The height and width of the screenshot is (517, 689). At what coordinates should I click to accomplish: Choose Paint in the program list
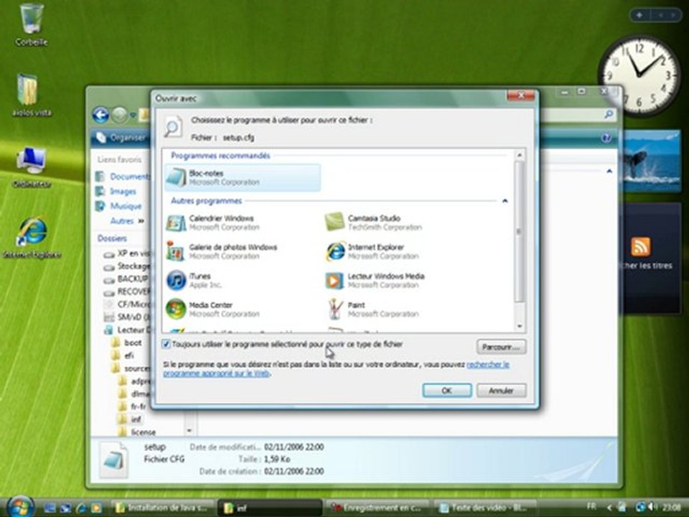[x=372, y=309]
